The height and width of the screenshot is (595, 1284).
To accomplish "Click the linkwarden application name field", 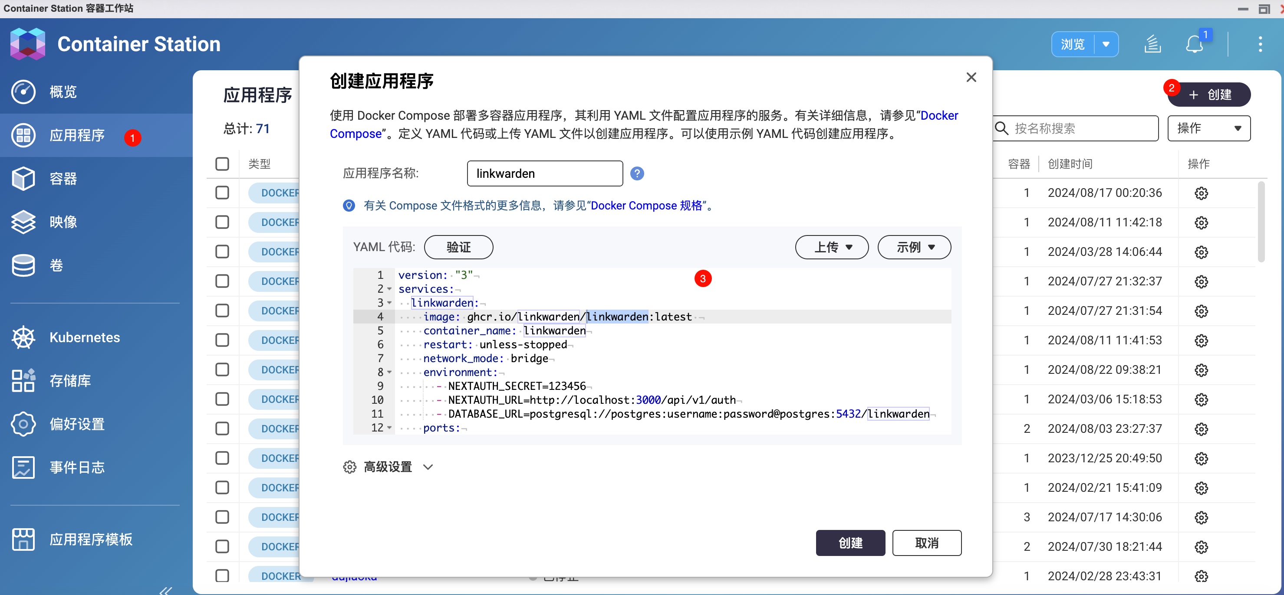I will [x=544, y=173].
